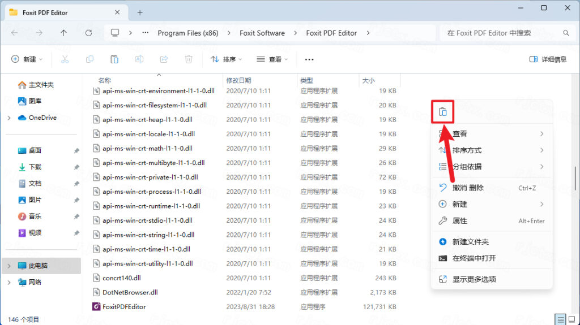580x325 pixels.
Task: Choose 撤消 删除 in context menu
Action: click(x=492, y=188)
